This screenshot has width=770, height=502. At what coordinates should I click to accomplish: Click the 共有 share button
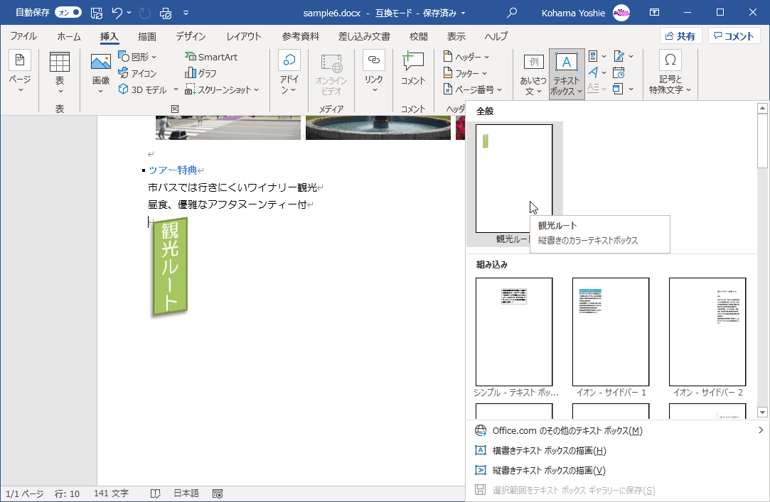(x=680, y=36)
